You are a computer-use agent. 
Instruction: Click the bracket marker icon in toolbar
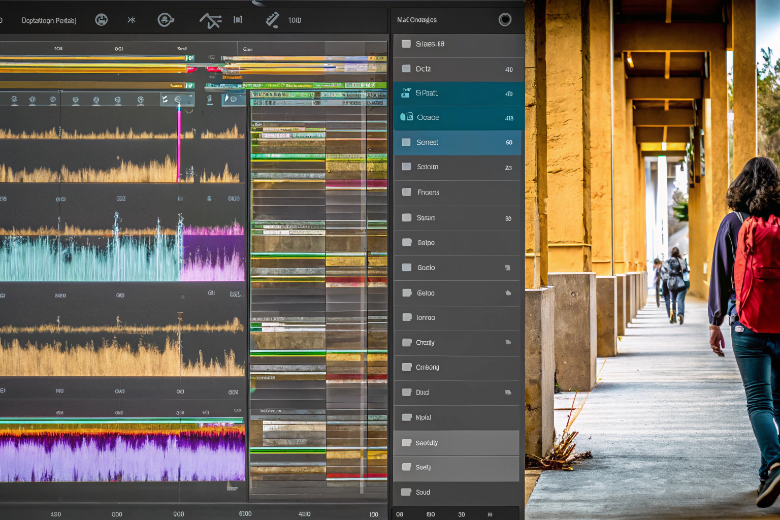pos(238,20)
